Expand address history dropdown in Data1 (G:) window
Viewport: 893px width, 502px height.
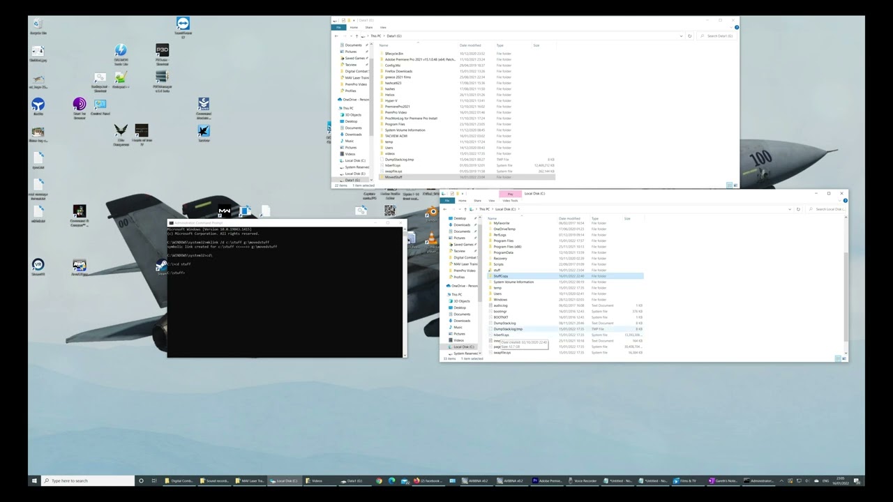pos(681,36)
